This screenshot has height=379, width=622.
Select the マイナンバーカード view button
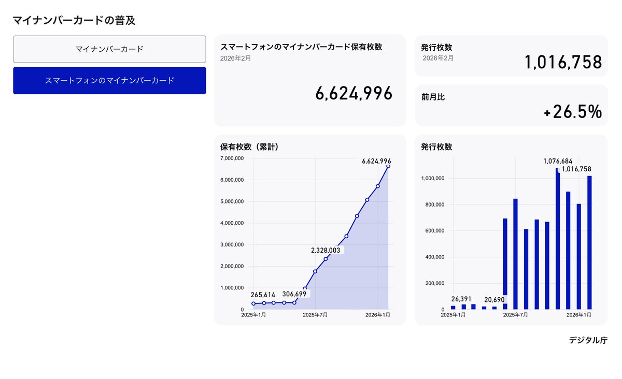pos(109,49)
